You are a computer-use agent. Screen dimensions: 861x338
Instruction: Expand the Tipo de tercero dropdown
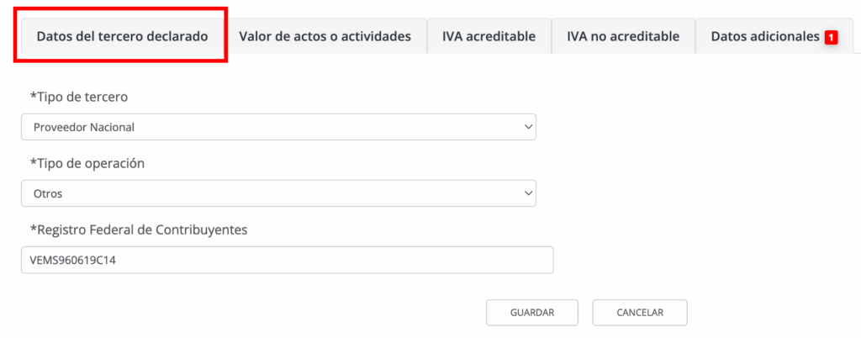click(278, 127)
